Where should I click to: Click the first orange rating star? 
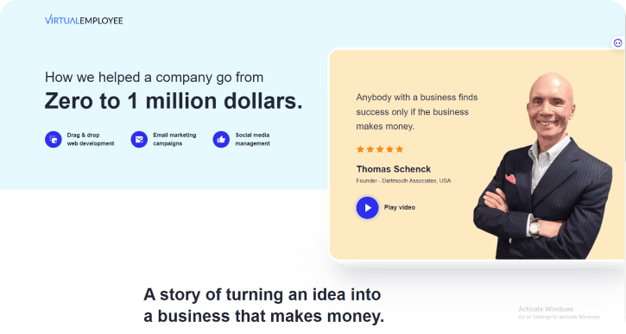pos(361,149)
